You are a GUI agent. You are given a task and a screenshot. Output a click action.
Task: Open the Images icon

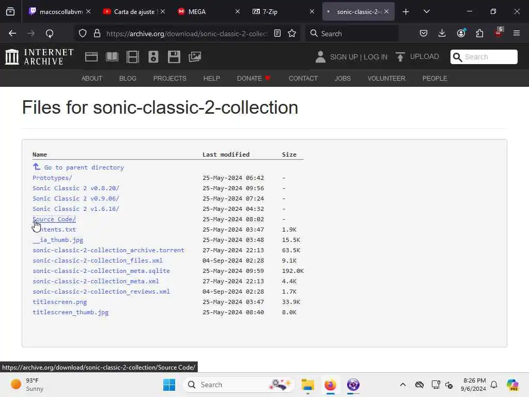[x=195, y=57]
